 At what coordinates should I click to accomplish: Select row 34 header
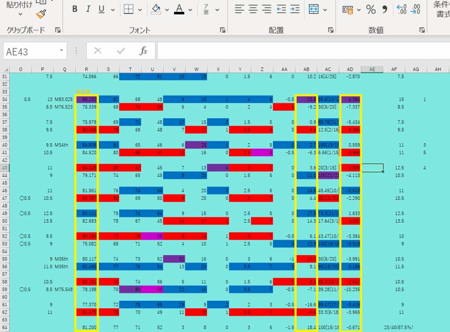pos(4,99)
